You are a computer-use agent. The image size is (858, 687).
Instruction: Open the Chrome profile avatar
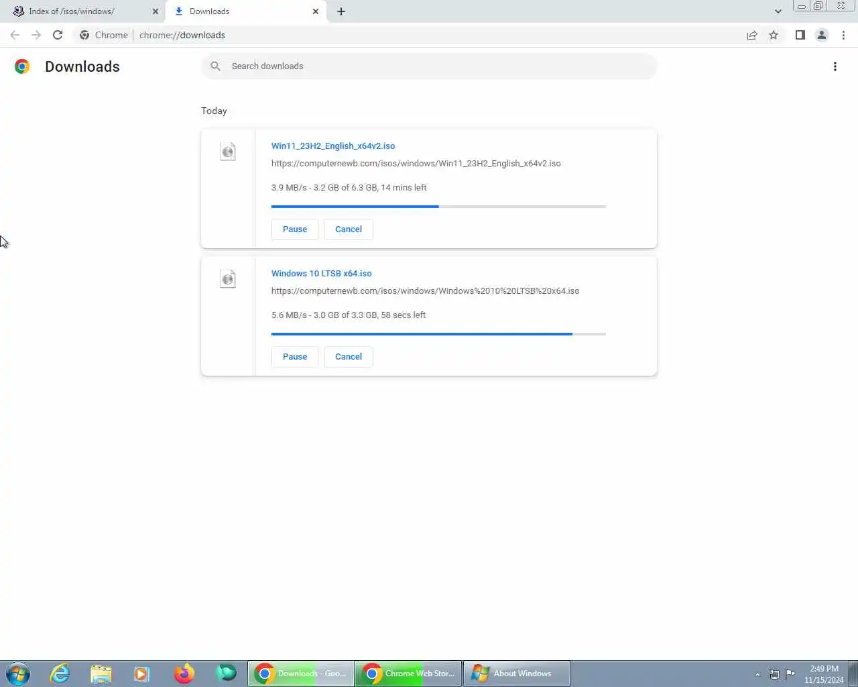821,35
